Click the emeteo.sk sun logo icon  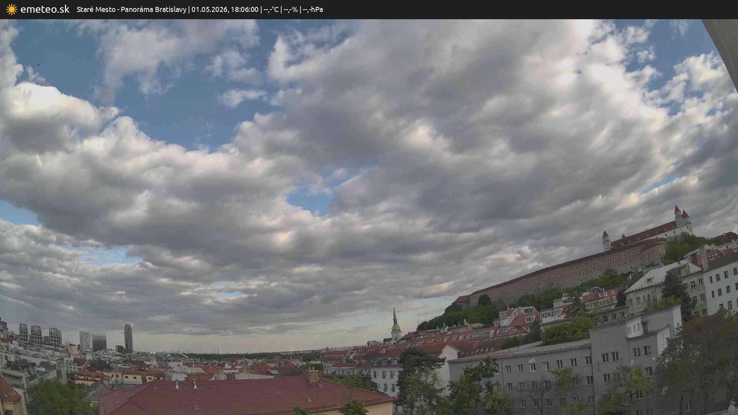[x=12, y=10]
